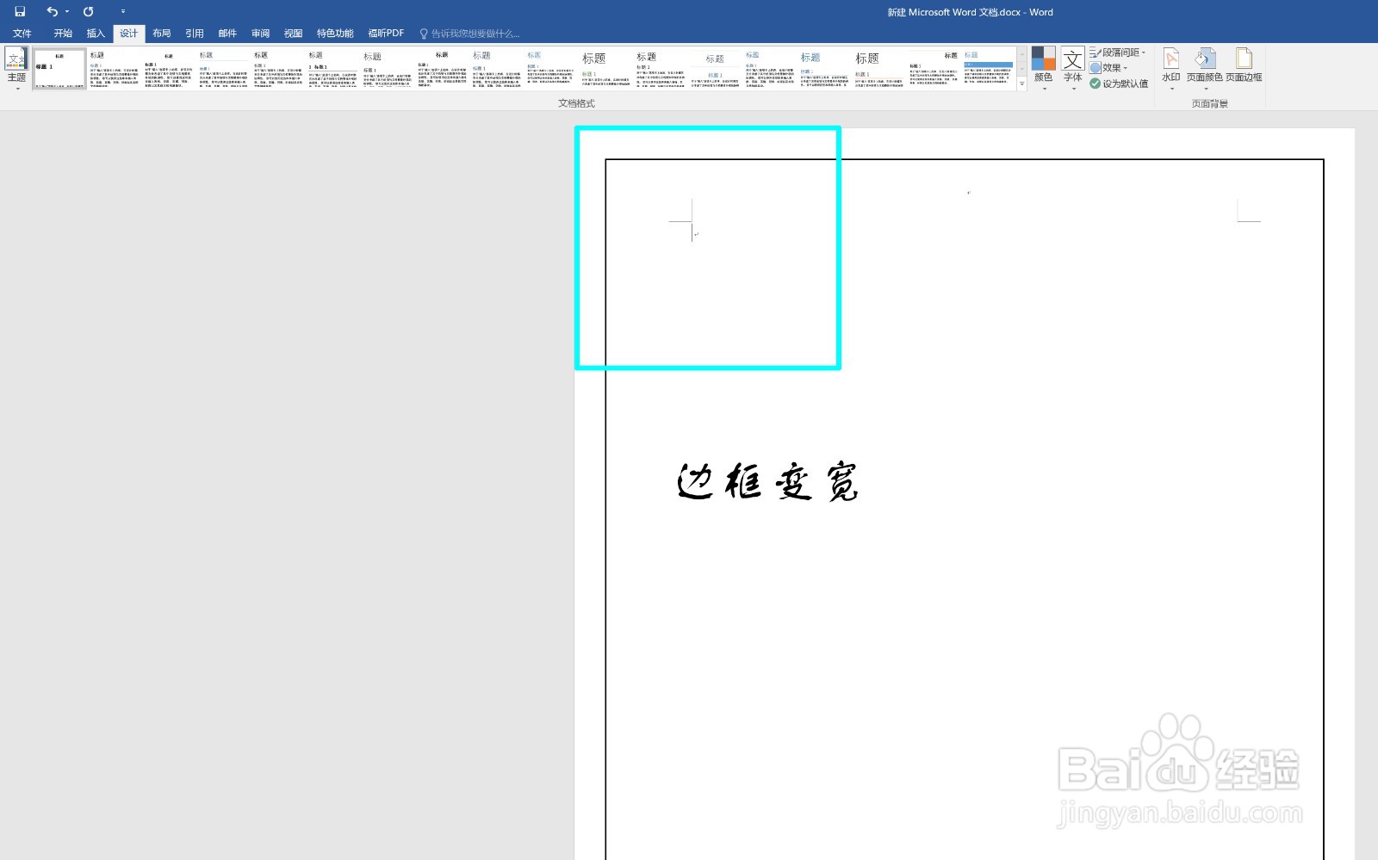Open the 字体 (Fonts) theme button

1073,69
